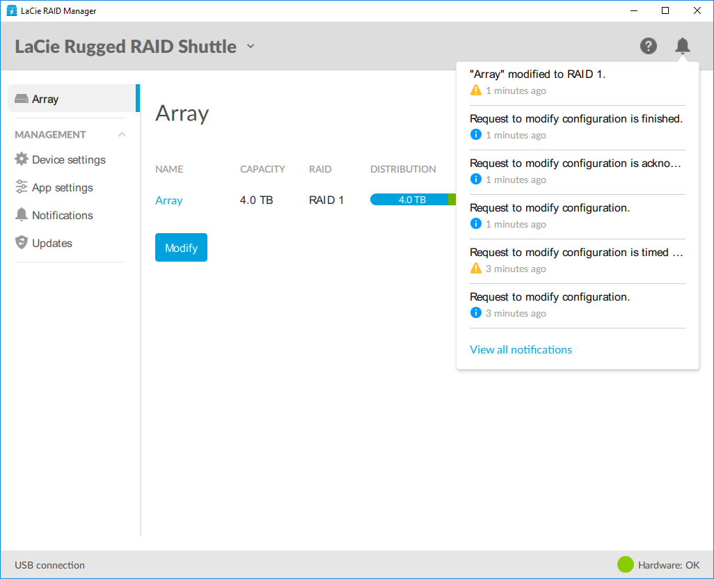
Task: Open the View all notifications link
Action: click(x=521, y=349)
